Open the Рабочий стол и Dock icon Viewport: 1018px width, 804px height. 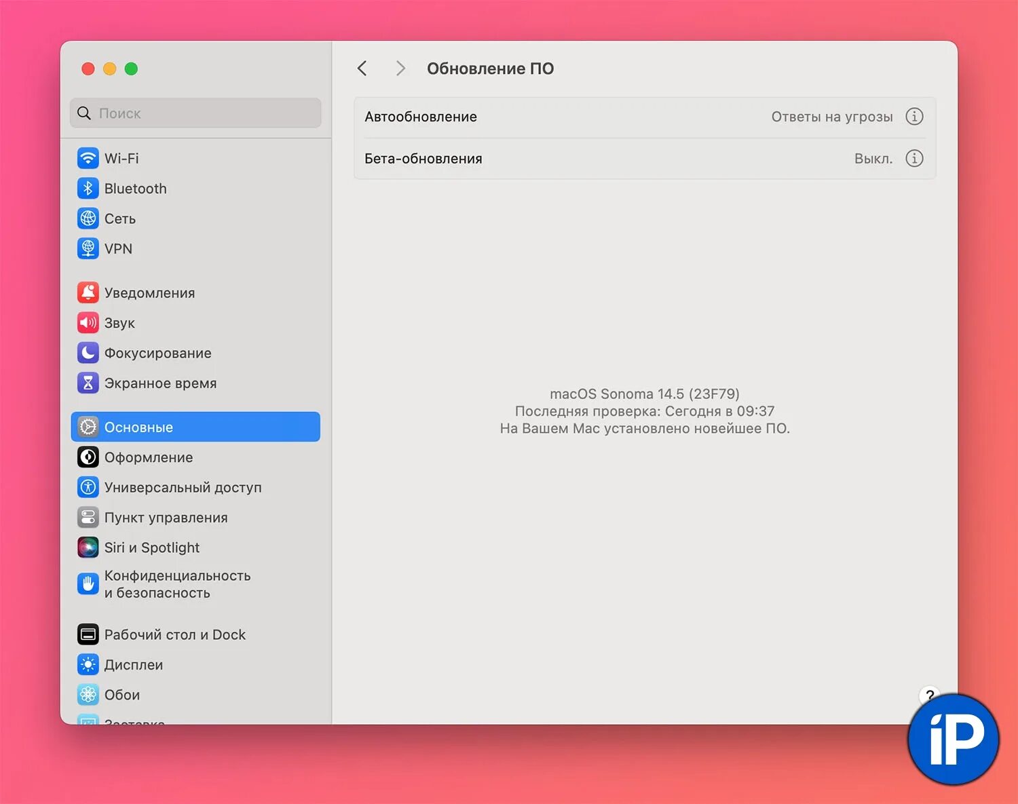(88, 634)
